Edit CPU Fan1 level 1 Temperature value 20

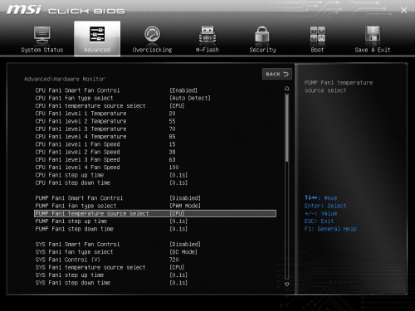[x=173, y=114]
